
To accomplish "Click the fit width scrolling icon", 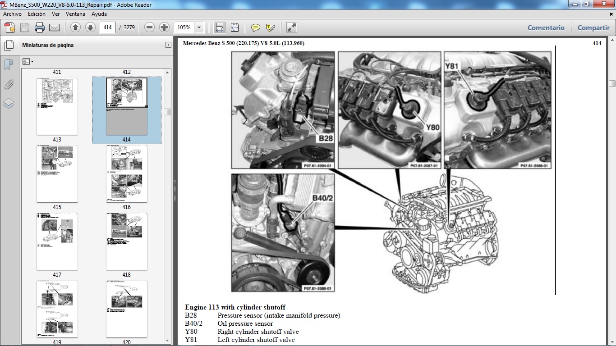I will point(220,27).
